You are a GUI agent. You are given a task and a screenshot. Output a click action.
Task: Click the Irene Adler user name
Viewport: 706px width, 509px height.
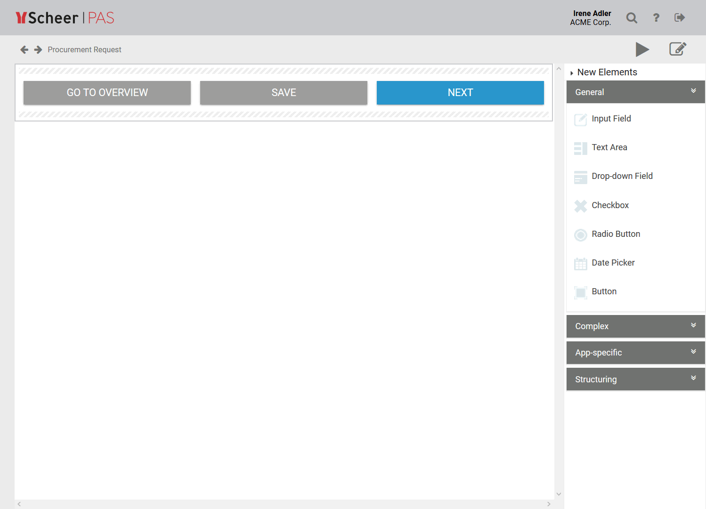pyautogui.click(x=592, y=13)
